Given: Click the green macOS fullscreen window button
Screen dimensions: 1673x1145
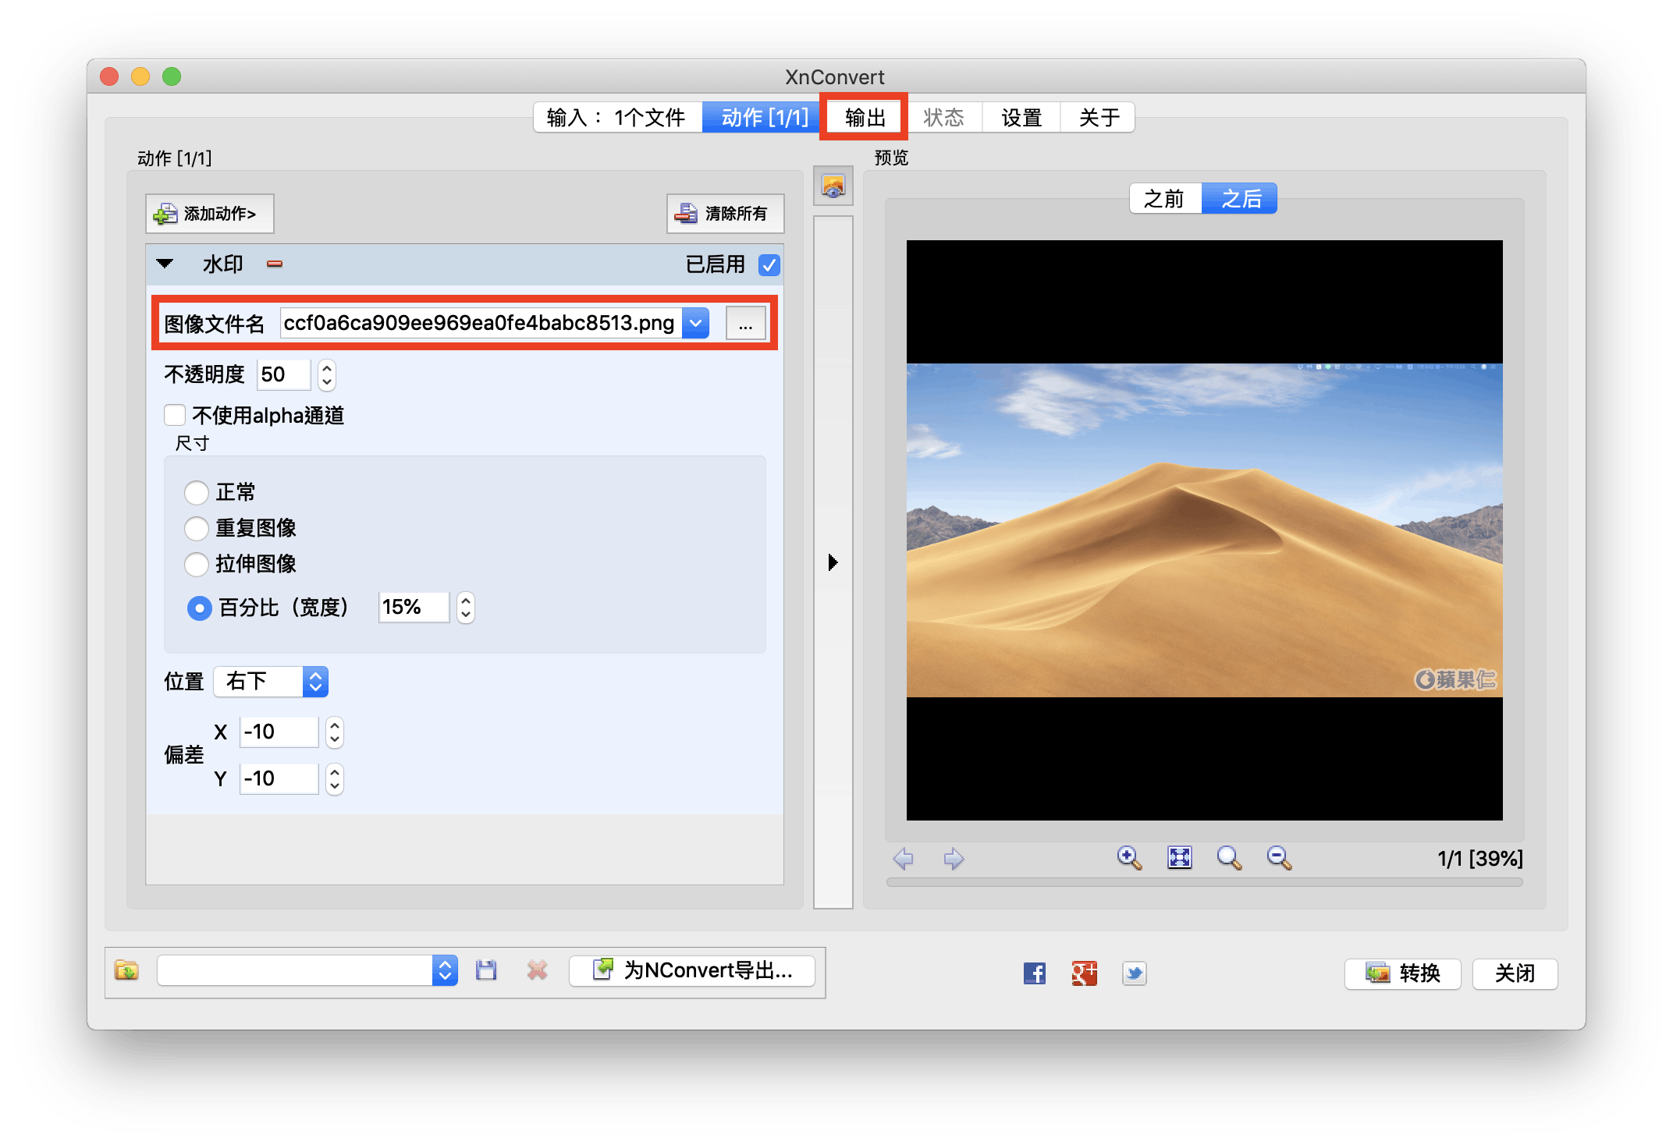Looking at the screenshot, I should click(x=172, y=76).
